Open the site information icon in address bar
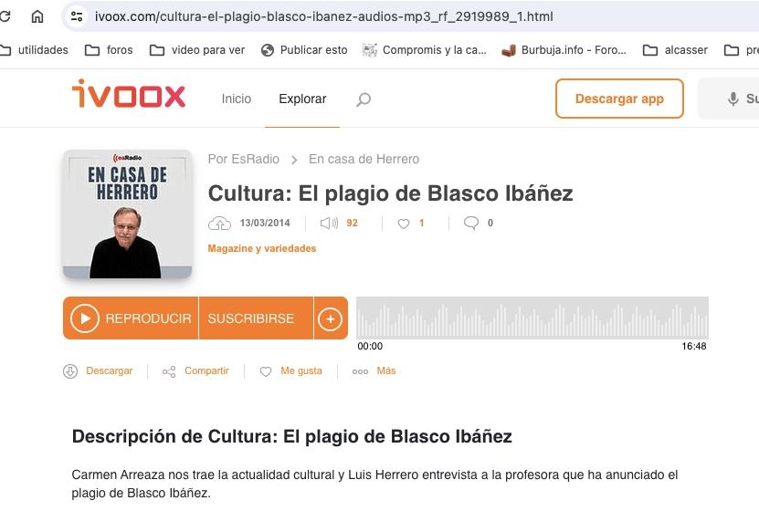 click(77, 16)
